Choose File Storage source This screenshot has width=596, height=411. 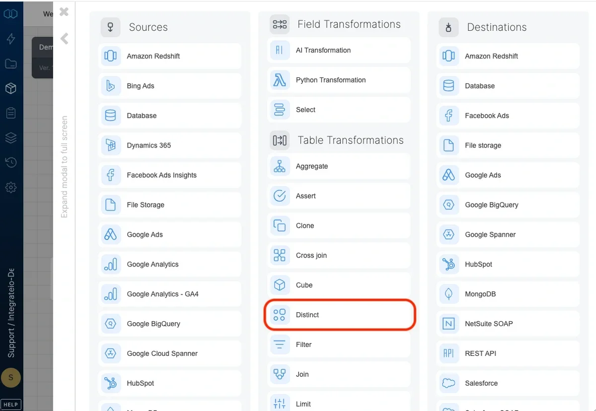pyautogui.click(x=170, y=205)
